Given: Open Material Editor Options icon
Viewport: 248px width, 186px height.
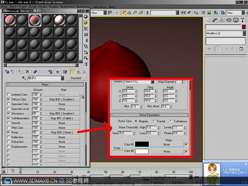Looking at the screenshot, I should [86, 52].
